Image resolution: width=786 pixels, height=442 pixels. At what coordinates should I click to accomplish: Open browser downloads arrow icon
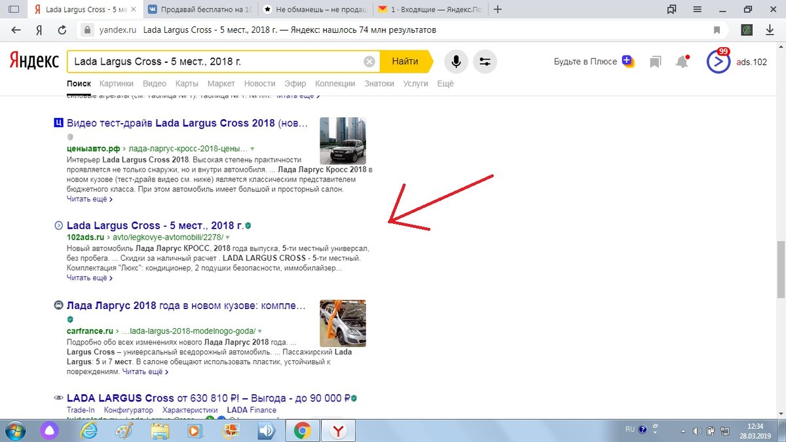click(770, 30)
